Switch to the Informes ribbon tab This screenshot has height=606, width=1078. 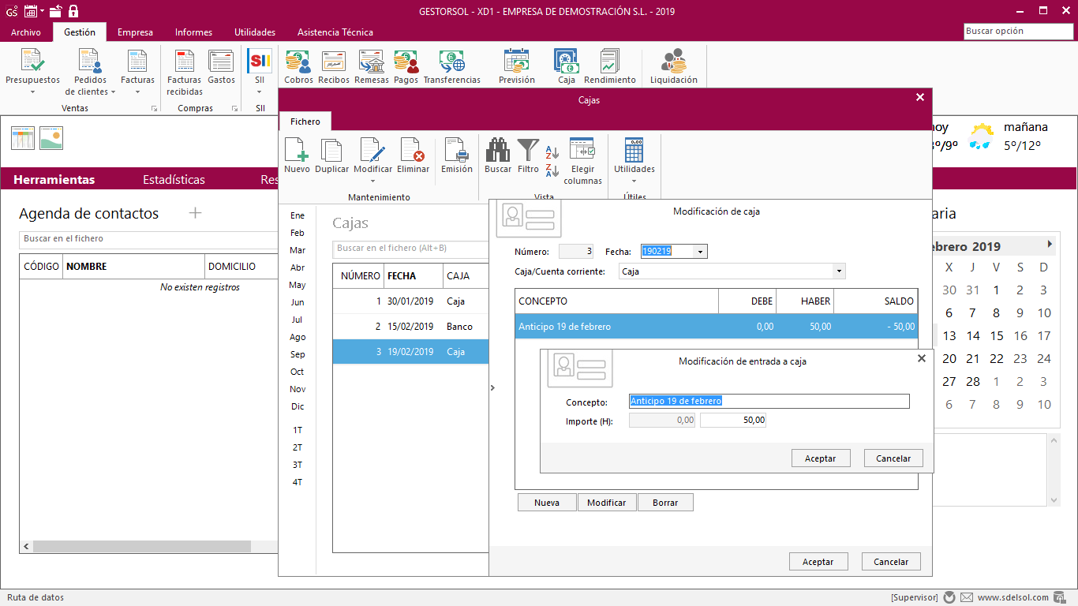tap(193, 32)
